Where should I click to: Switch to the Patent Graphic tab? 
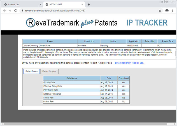[x=49, y=72]
